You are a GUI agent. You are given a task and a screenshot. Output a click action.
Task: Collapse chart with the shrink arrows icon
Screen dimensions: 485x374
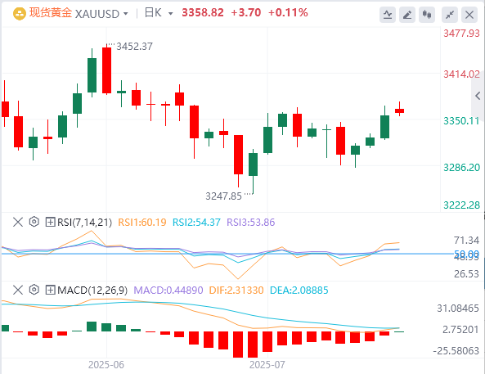pyautogui.click(x=450, y=15)
